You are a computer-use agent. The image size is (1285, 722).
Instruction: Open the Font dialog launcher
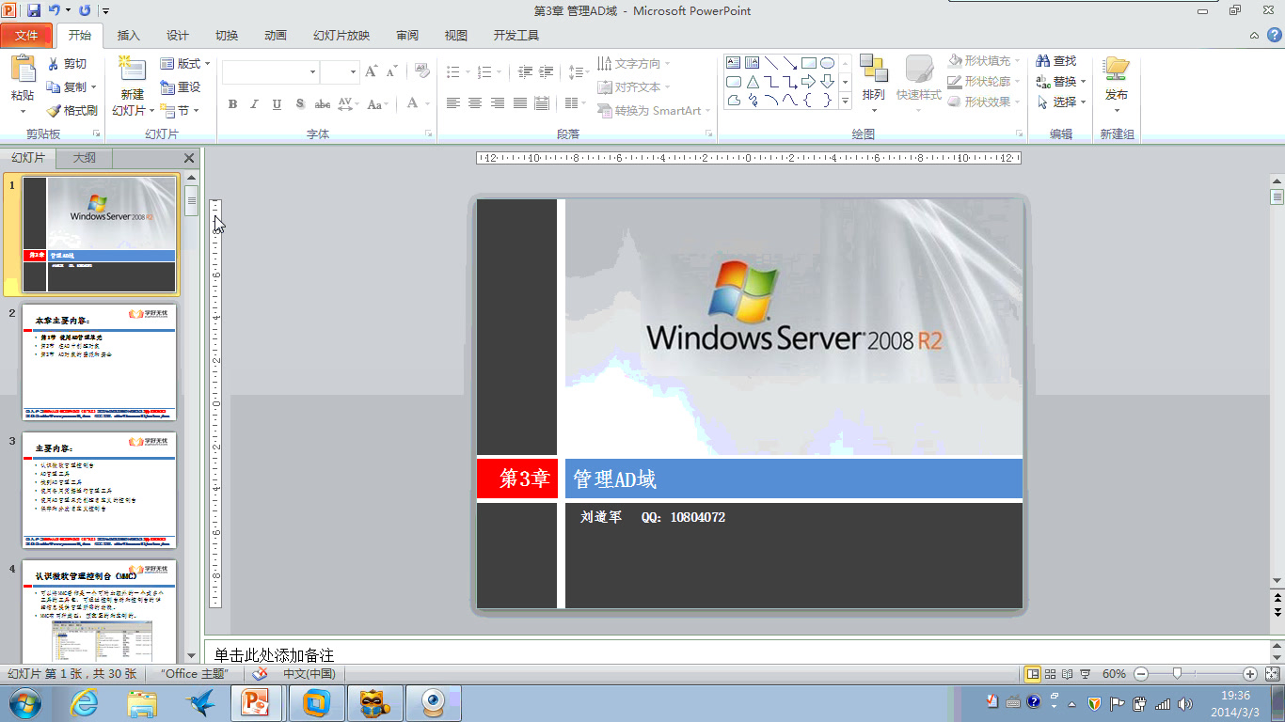point(428,133)
